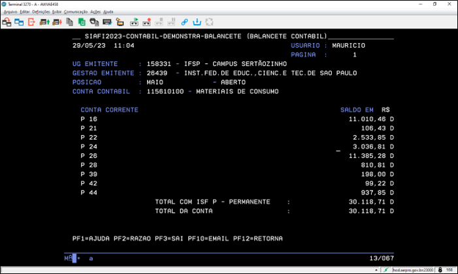Click the green lightning connection status icon
This screenshot has width=458, height=274.
click(x=386, y=270)
